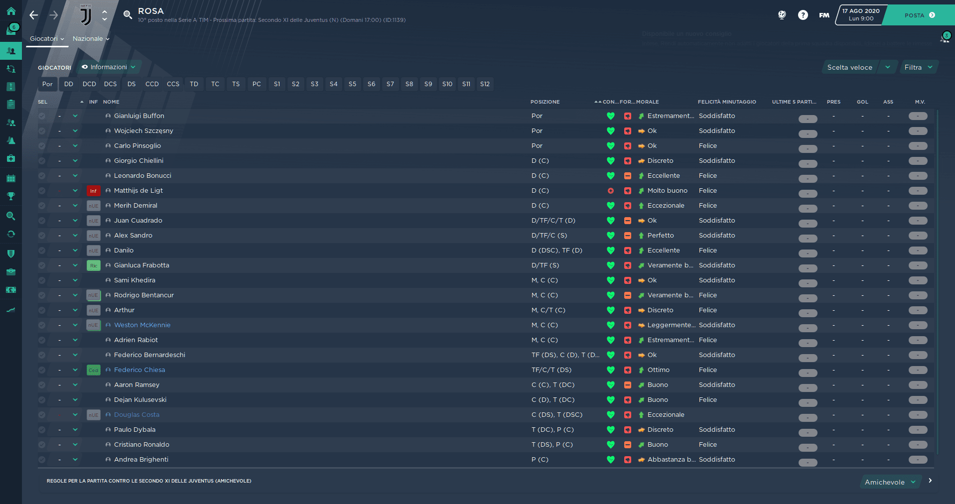Open the Home icon in the sidebar

tap(11, 11)
